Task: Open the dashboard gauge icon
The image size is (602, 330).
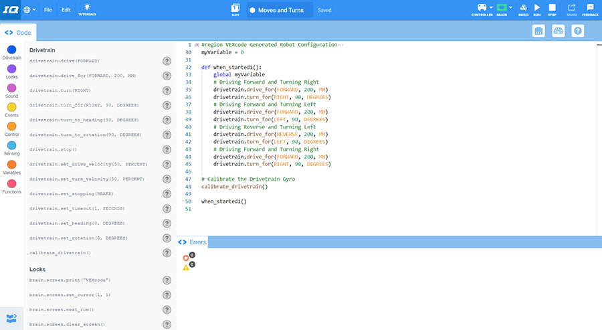Action: pos(559,31)
